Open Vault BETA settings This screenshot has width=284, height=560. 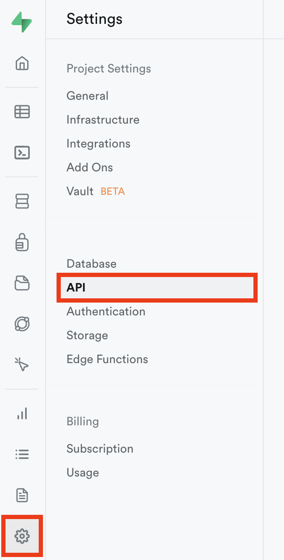(x=80, y=191)
